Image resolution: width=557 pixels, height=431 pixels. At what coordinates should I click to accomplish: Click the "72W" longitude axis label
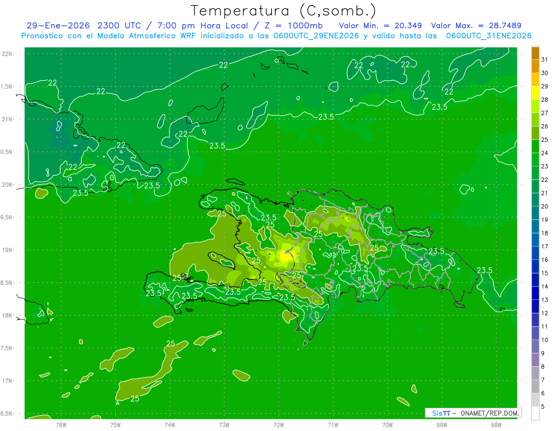[278, 425]
